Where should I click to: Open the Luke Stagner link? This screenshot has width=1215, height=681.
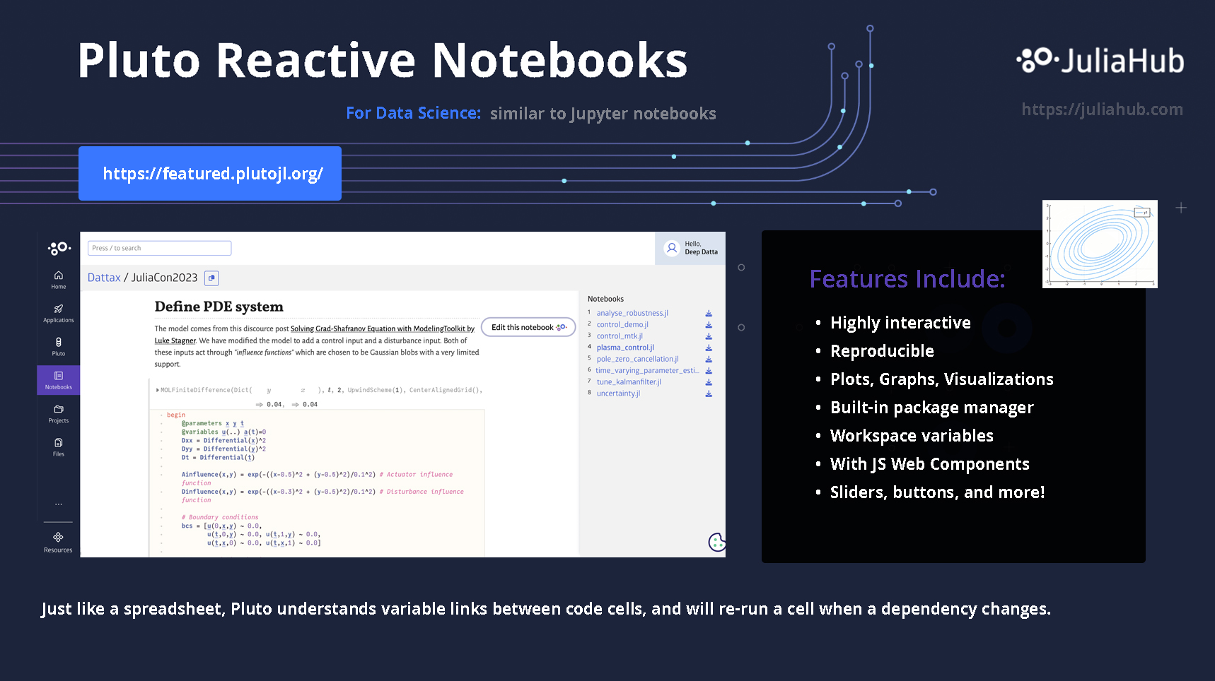pyautogui.click(x=175, y=340)
